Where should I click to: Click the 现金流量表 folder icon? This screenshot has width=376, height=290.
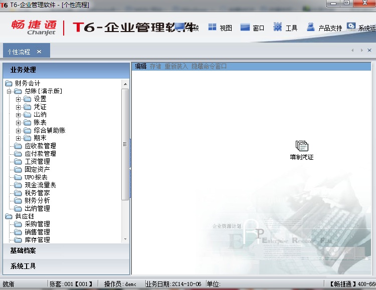18,185
